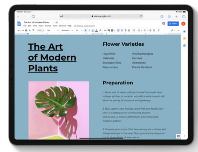This screenshot has height=152, width=198.
Task: Activate the paint format tool
Action: point(33,30)
